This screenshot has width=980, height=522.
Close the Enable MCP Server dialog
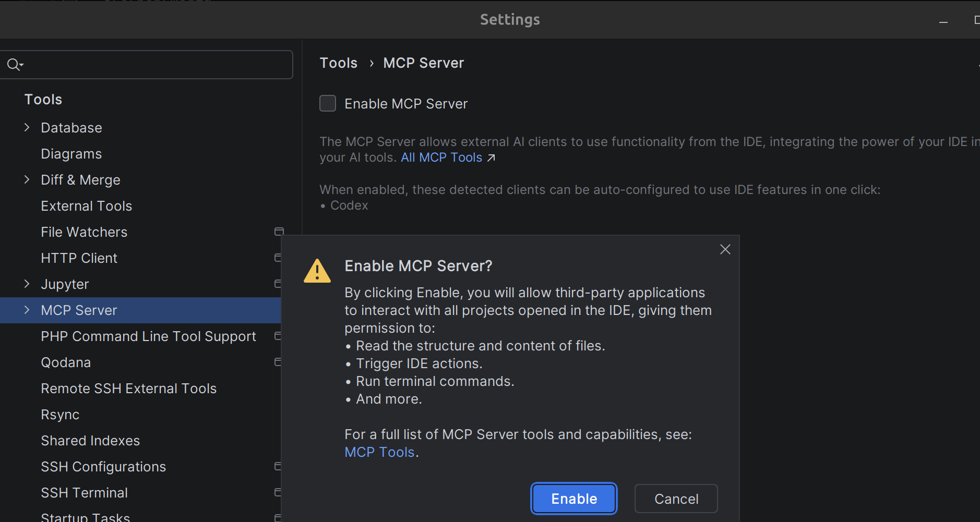[725, 249]
